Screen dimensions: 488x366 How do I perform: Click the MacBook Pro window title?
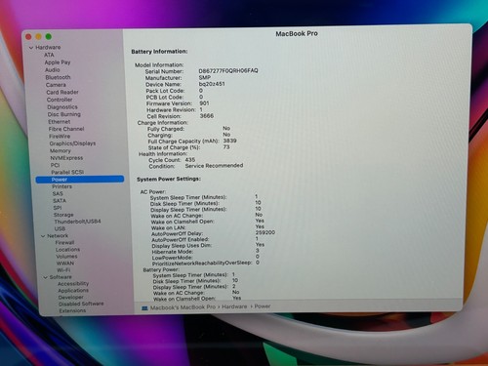[297, 33]
